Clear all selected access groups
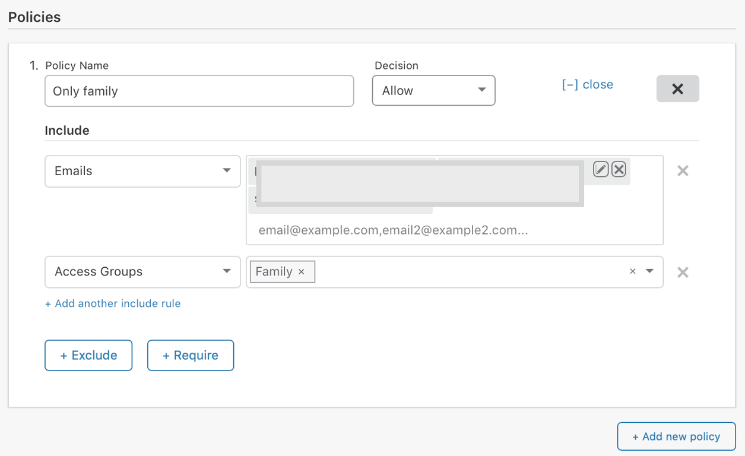The width and height of the screenshot is (745, 456). [x=632, y=271]
